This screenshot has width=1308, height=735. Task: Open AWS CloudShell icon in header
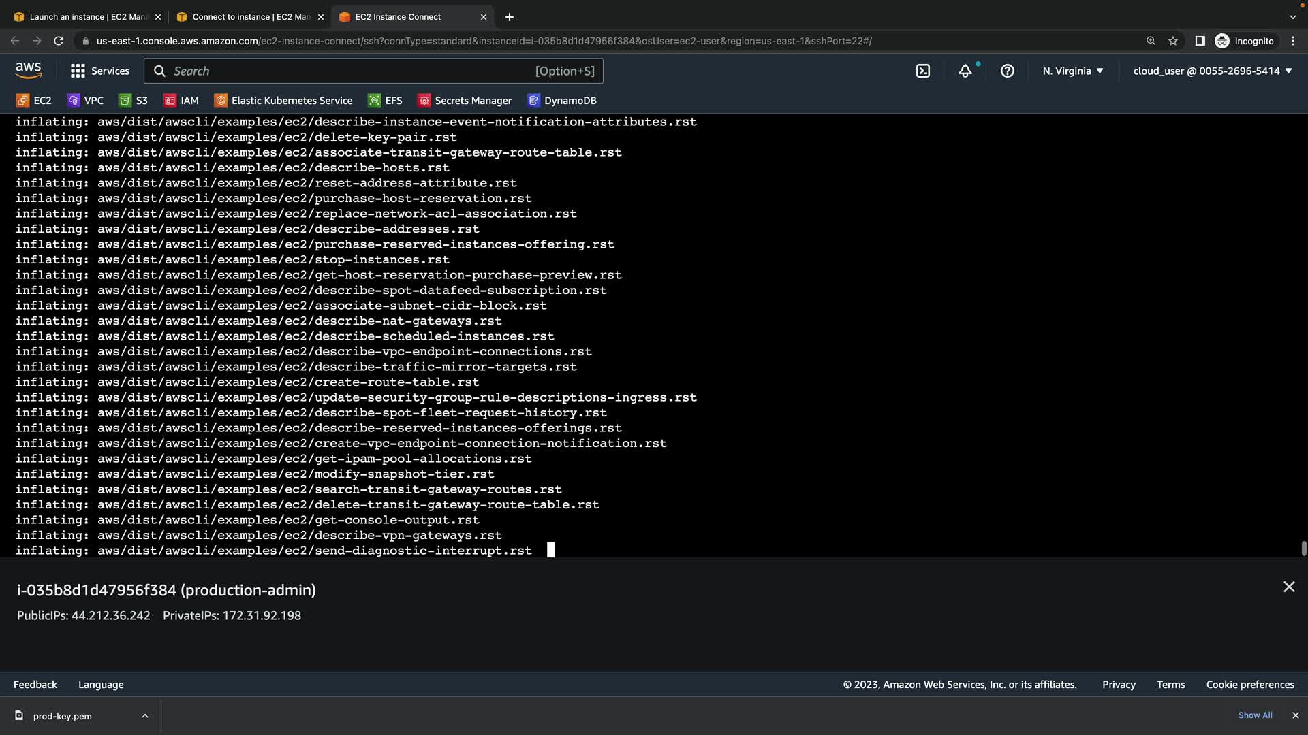(x=922, y=71)
